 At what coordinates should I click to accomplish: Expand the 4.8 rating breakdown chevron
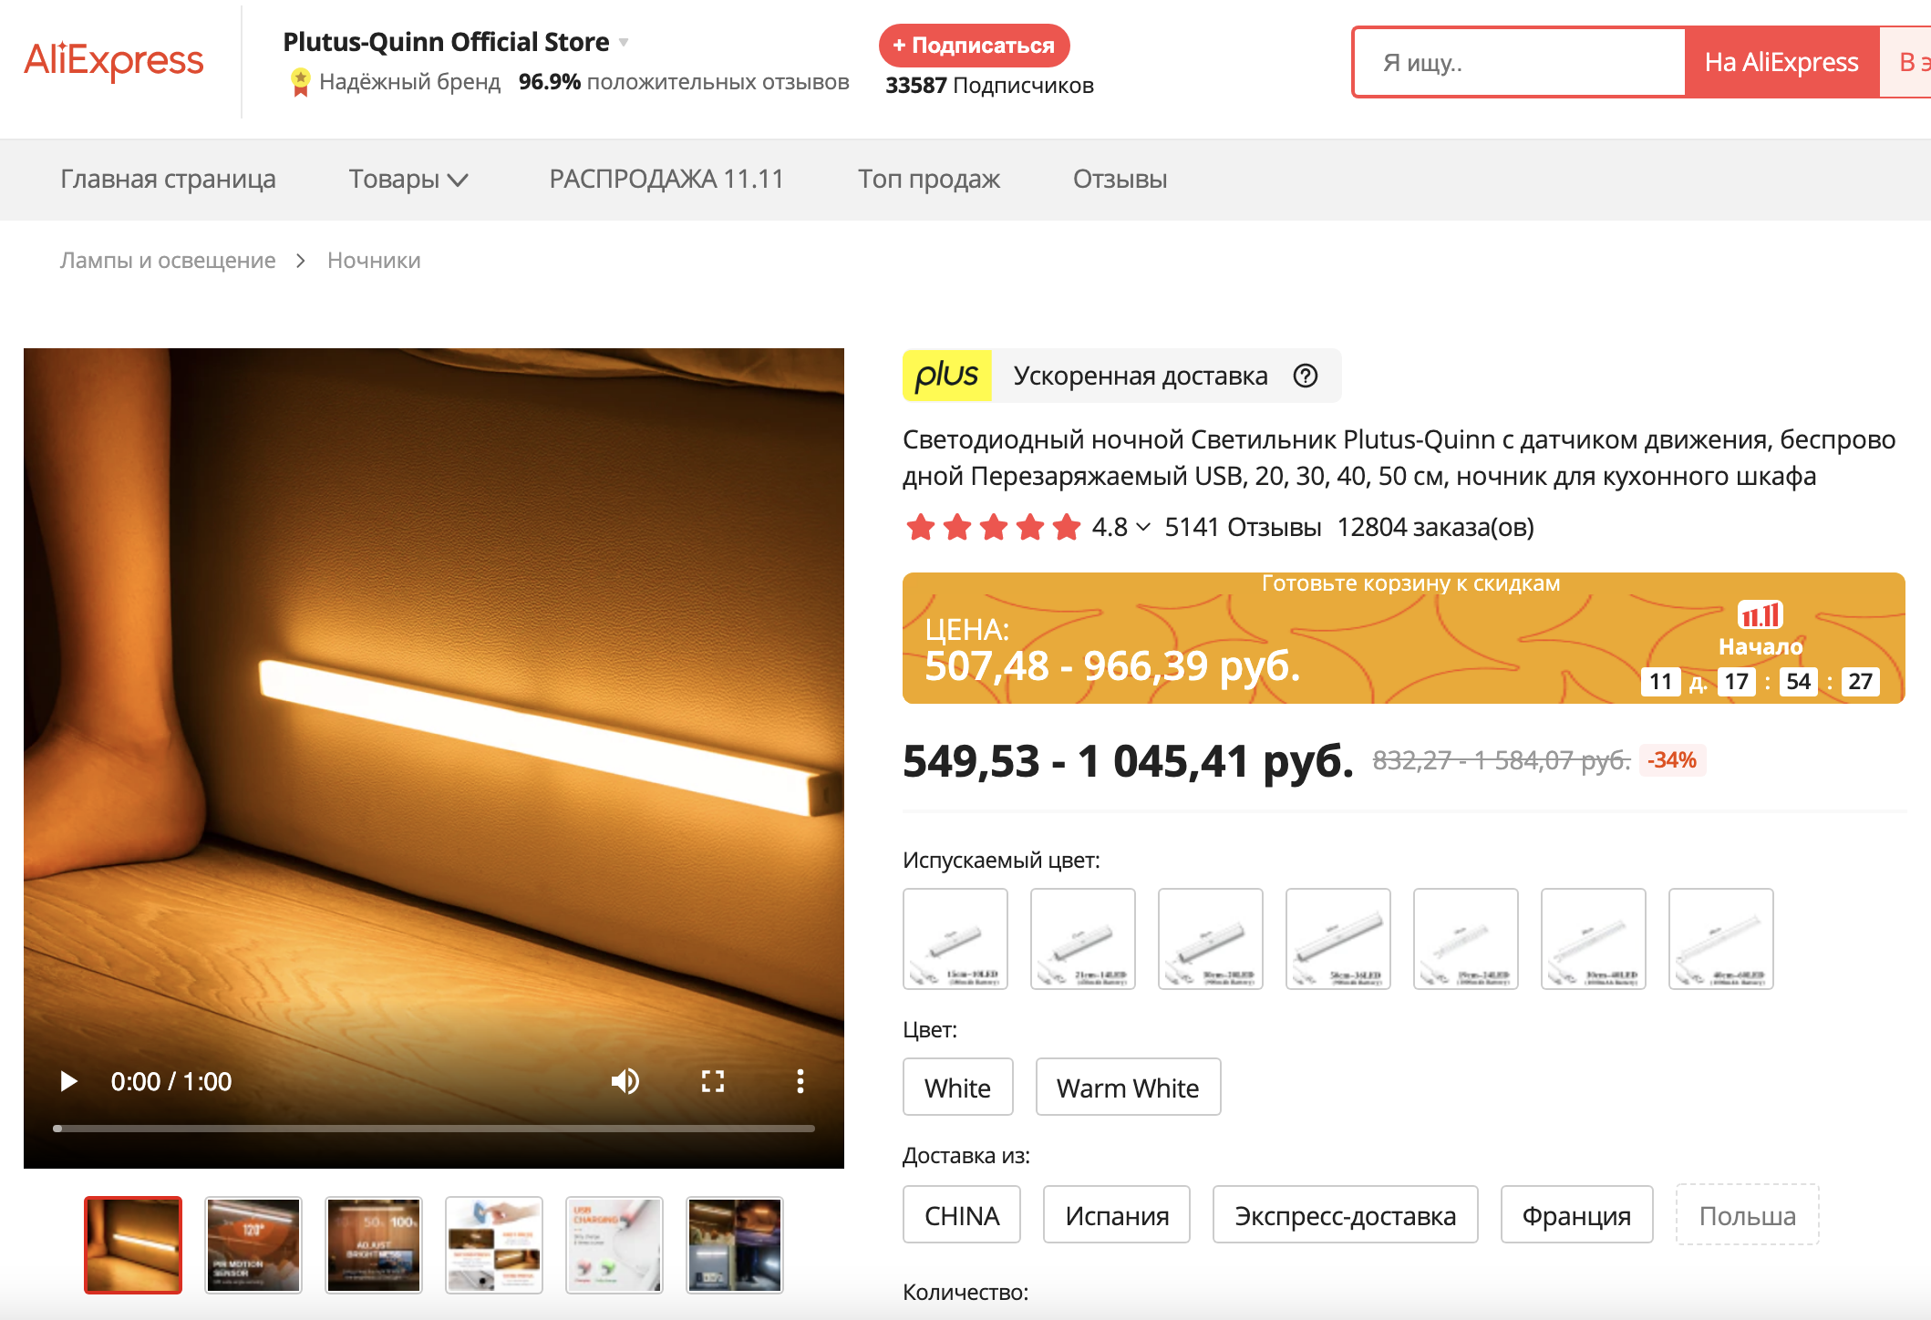1143,527
